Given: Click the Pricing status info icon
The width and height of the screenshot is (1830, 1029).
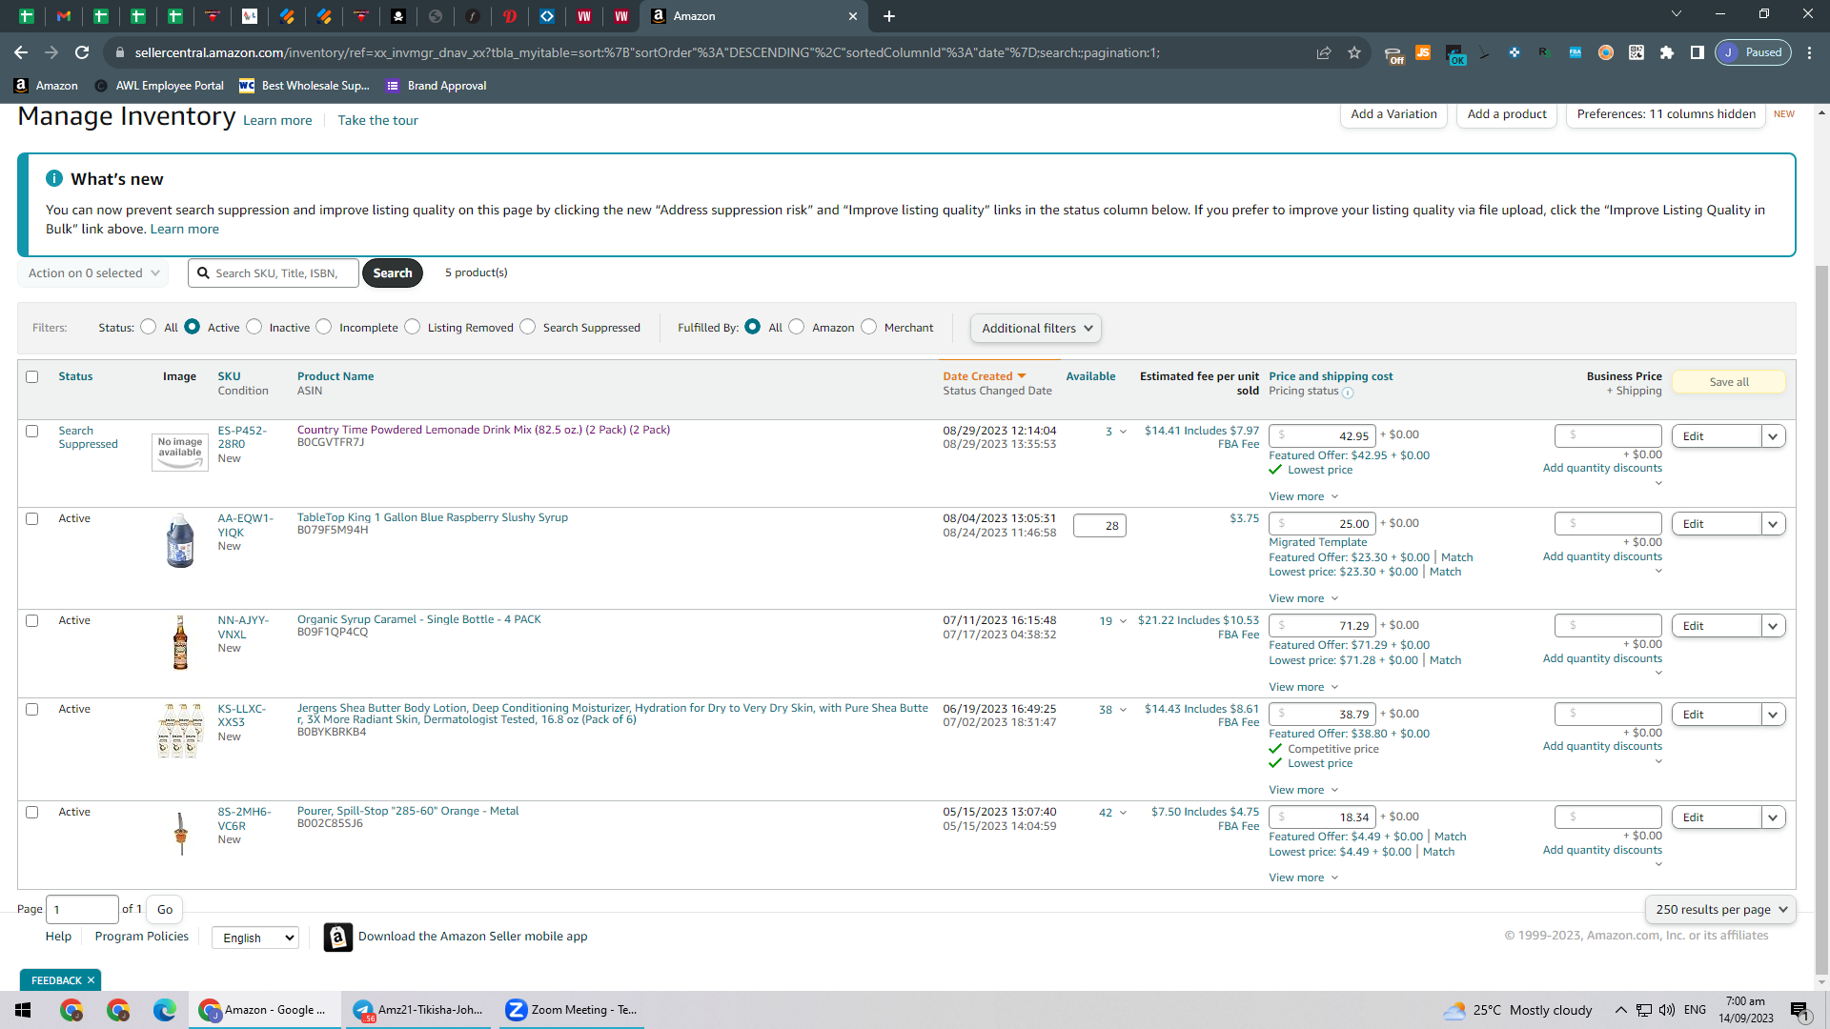Looking at the screenshot, I should (1348, 393).
